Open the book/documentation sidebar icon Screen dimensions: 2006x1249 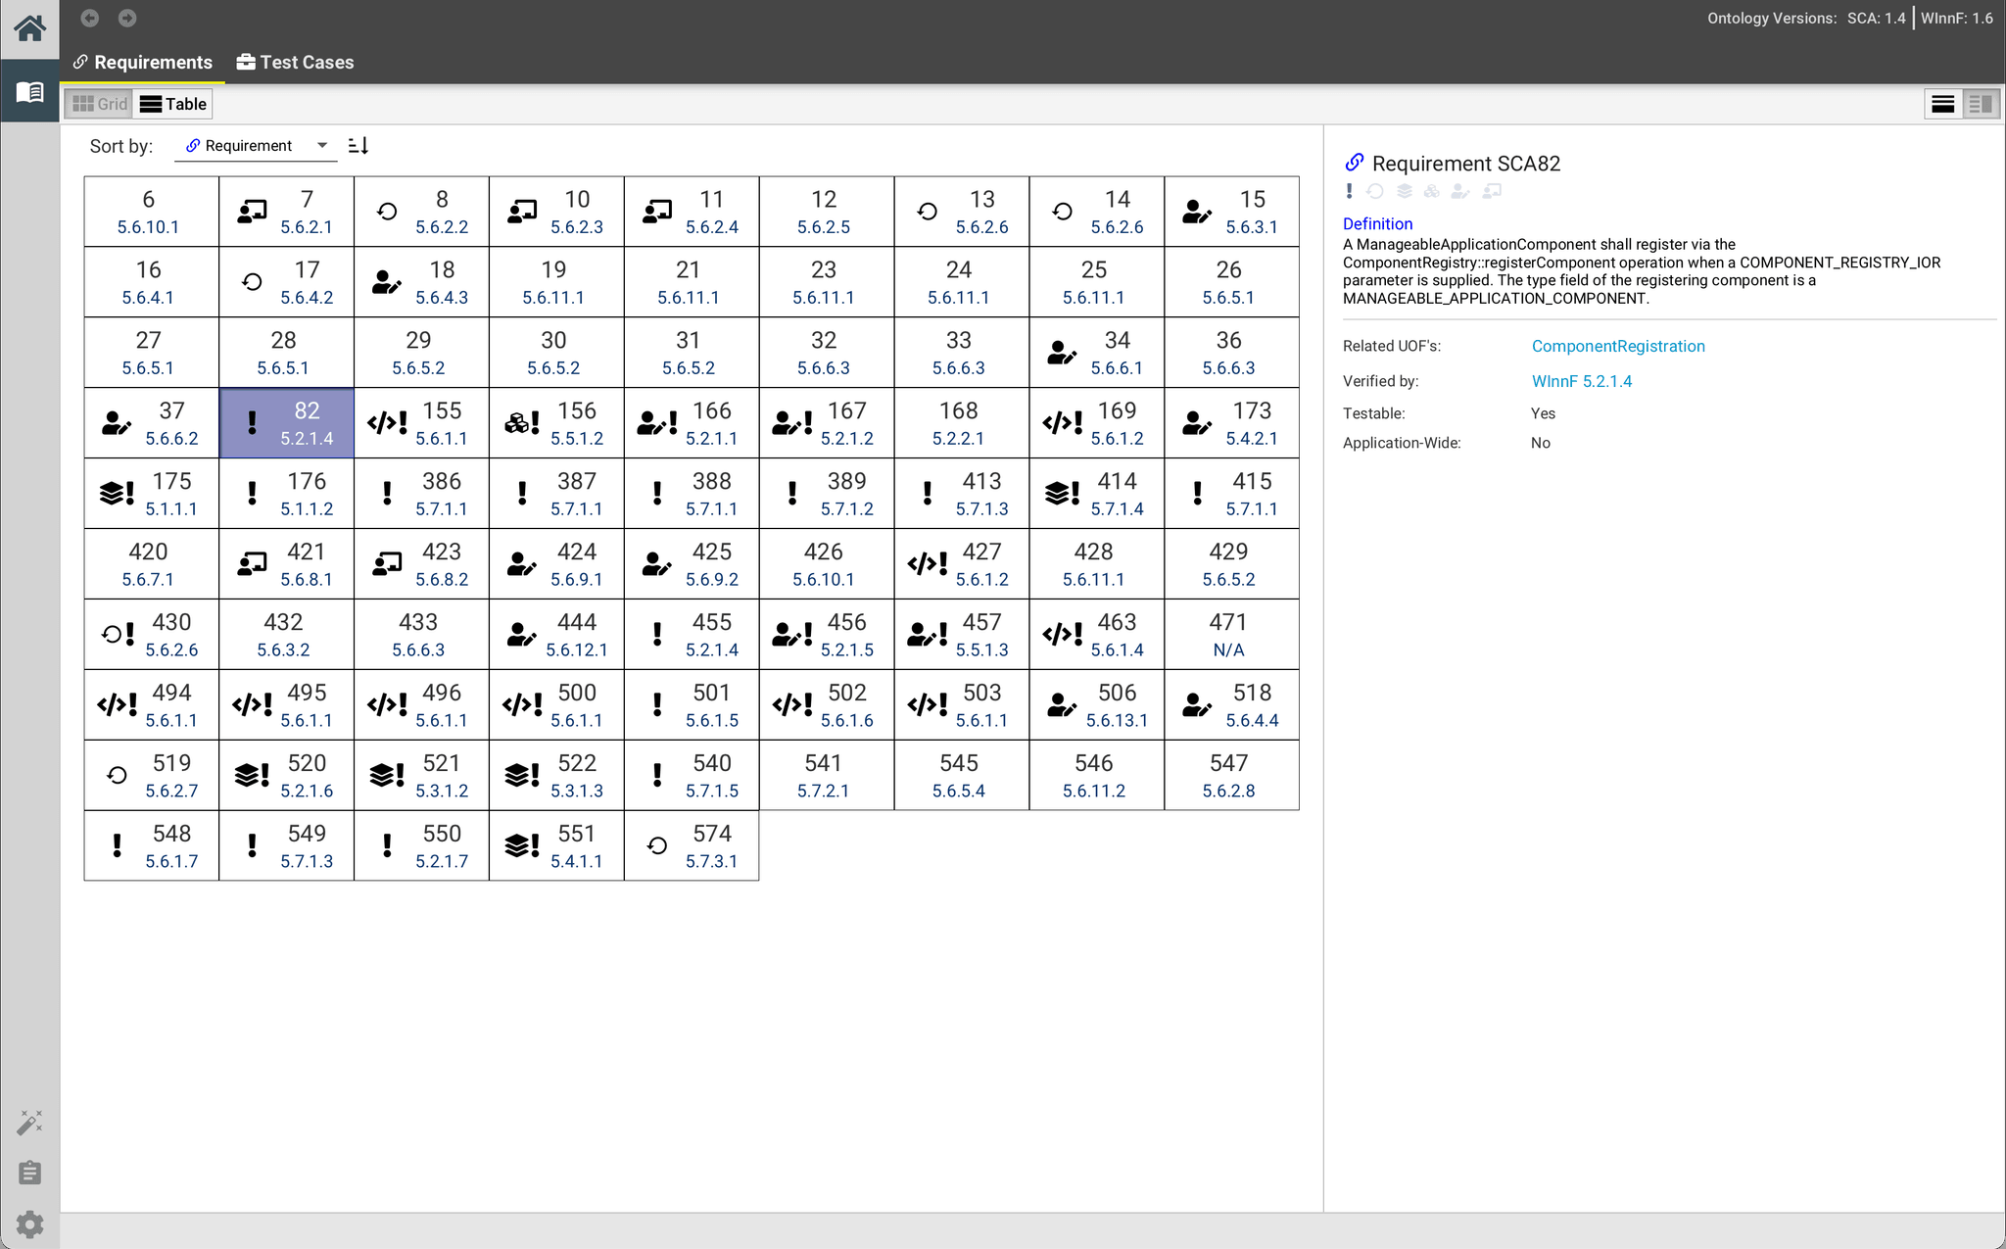pos(29,91)
